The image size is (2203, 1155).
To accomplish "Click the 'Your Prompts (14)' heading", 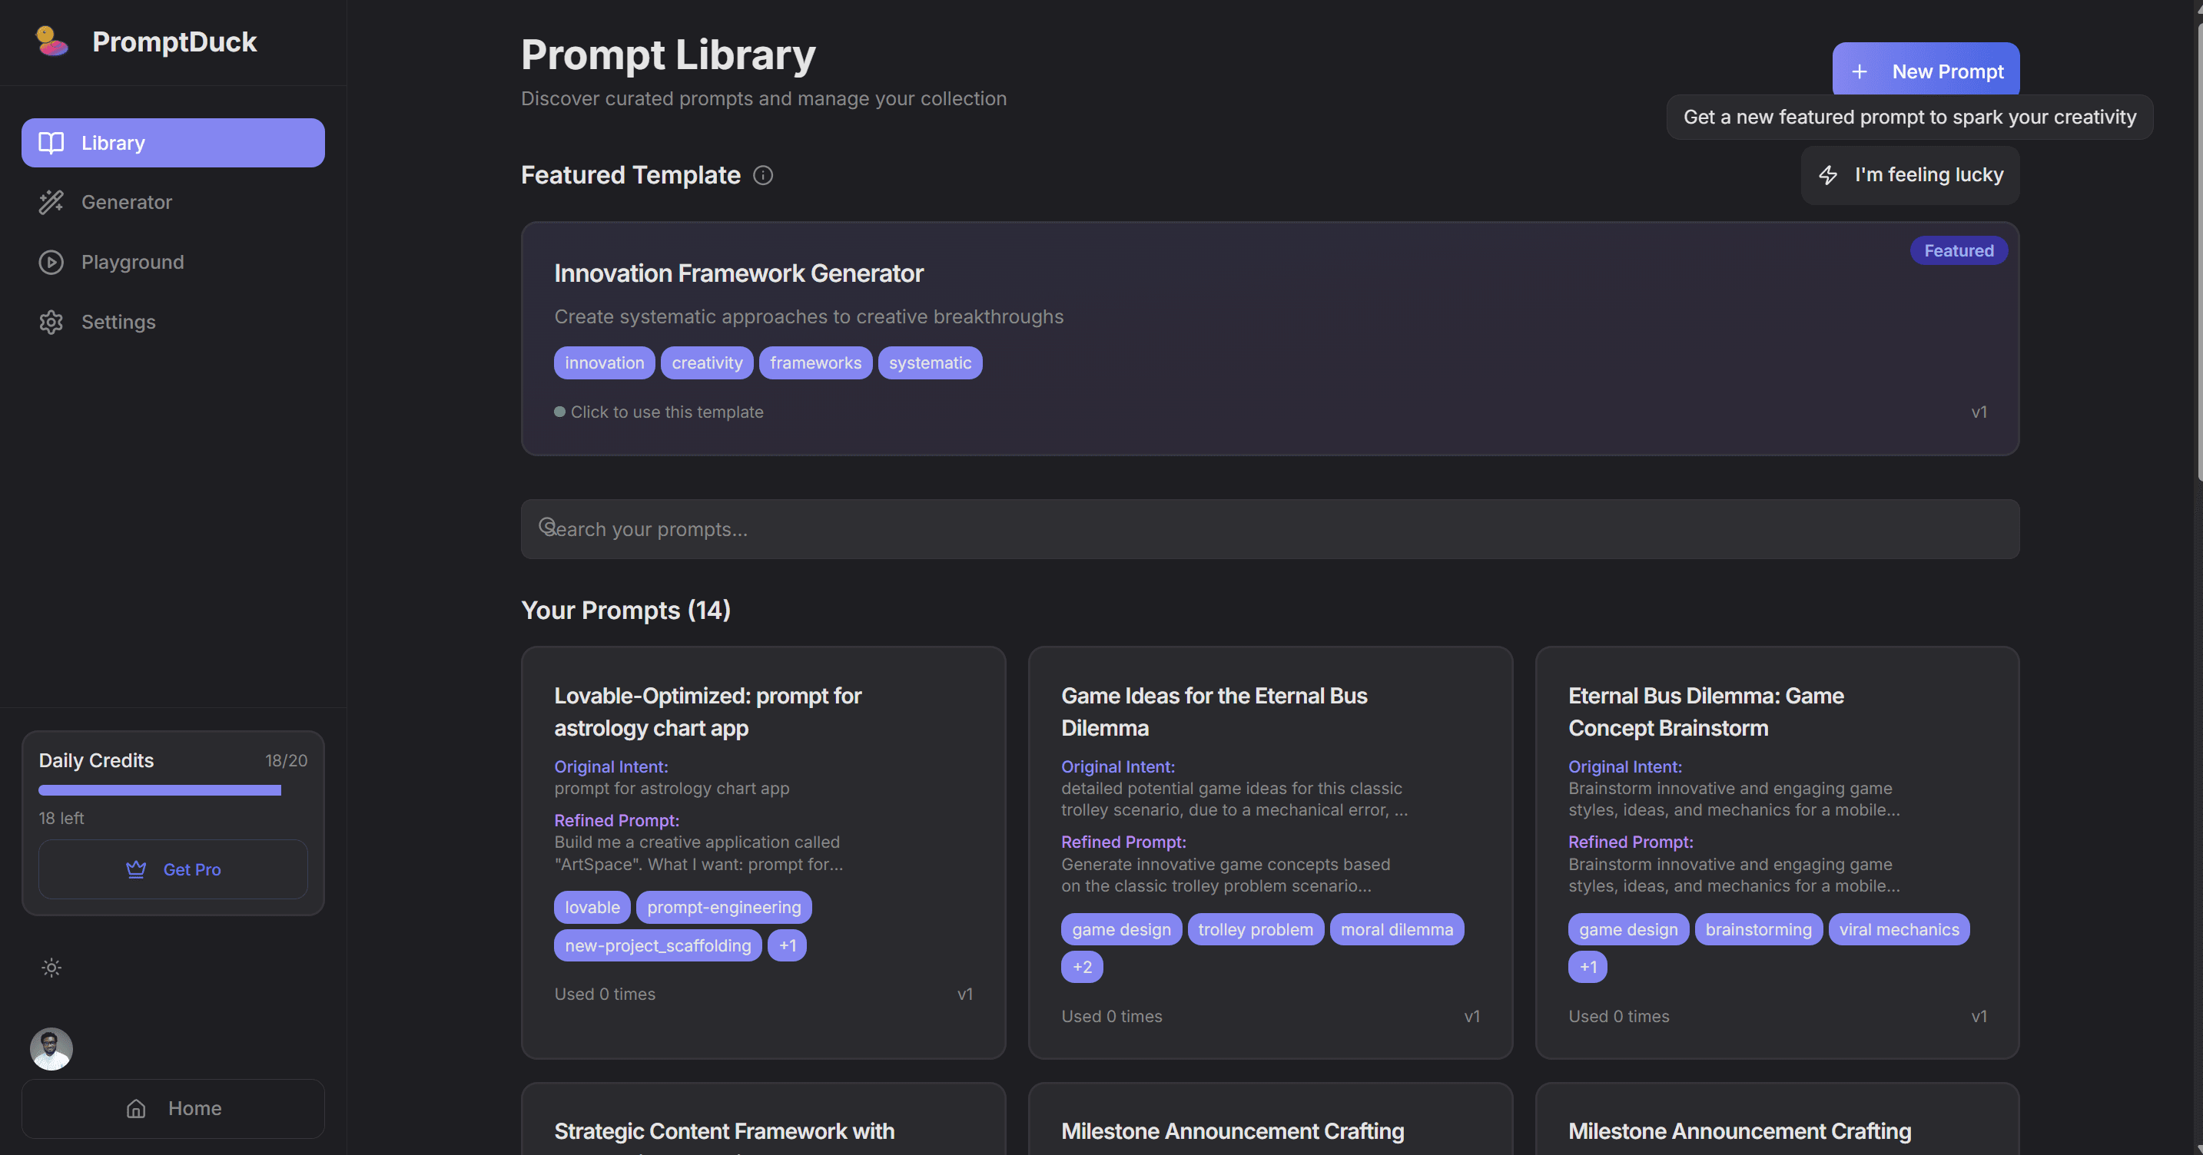I will (625, 610).
